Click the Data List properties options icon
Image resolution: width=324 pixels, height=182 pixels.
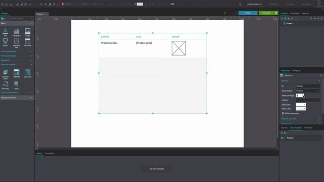321,75
